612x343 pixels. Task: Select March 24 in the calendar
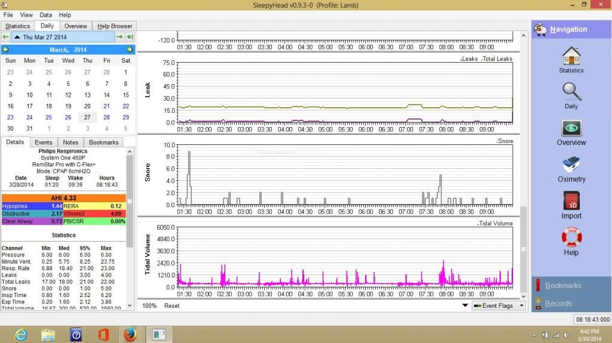tap(29, 118)
